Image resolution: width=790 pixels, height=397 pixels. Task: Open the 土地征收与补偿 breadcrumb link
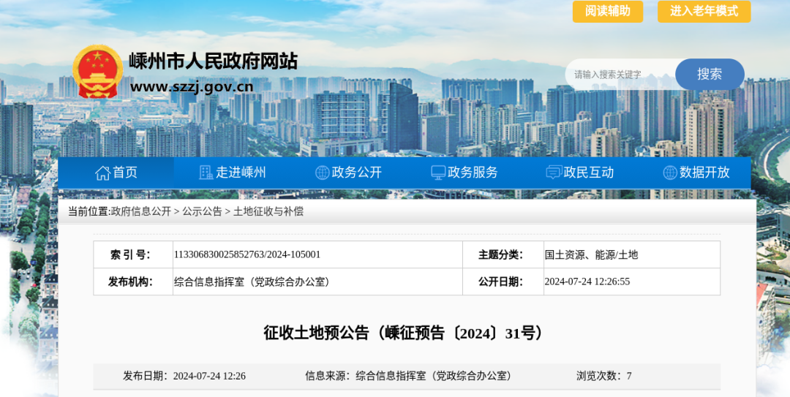(x=268, y=211)
